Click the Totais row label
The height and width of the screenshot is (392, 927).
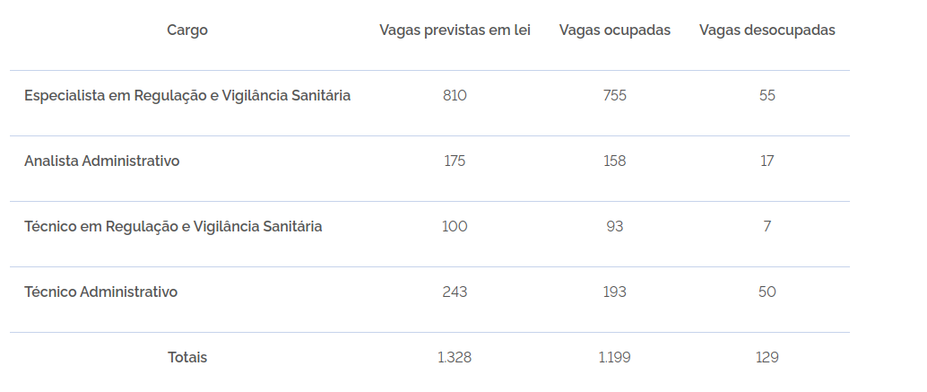tap(186, 358)
